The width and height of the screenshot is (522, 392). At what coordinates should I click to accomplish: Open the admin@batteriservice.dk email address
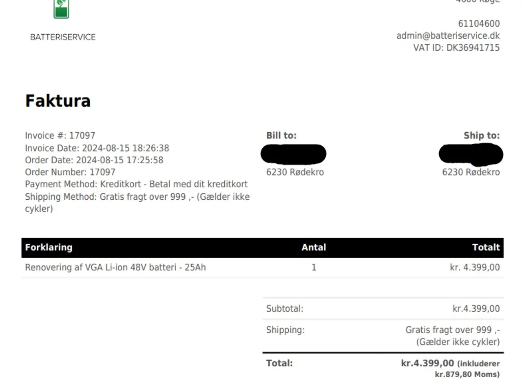[x=448, y=36]
